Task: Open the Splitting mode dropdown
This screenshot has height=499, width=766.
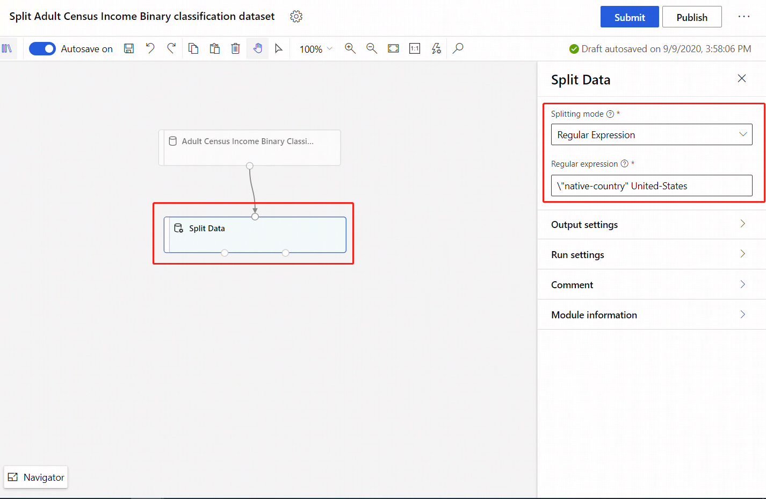Action: [x=651, y=135]
